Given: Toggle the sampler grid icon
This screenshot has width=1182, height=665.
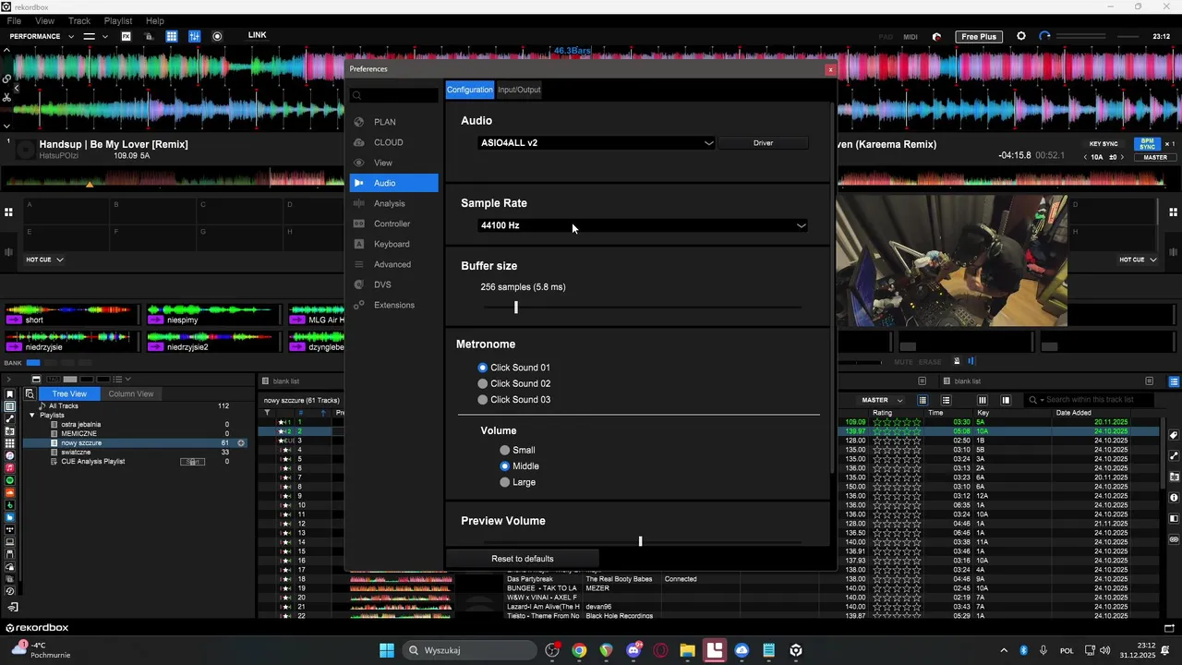Looking at the screenshot, I should click(x=172, y=36).
